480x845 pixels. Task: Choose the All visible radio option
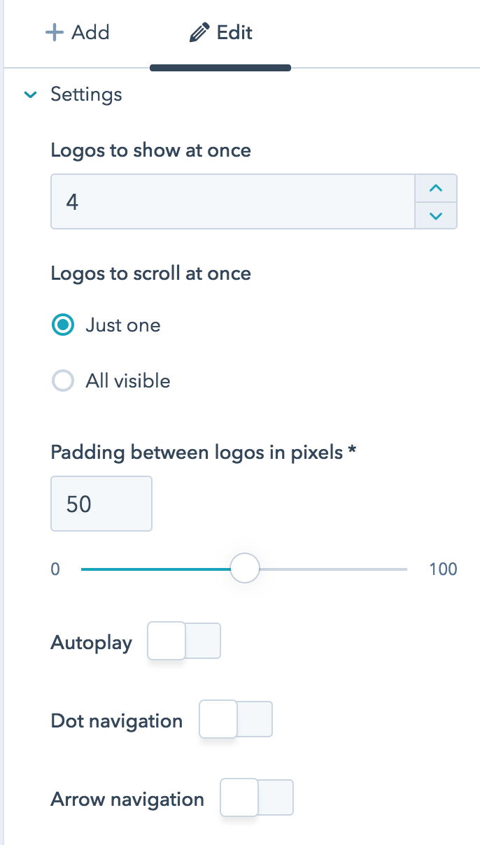click(63, 381)
